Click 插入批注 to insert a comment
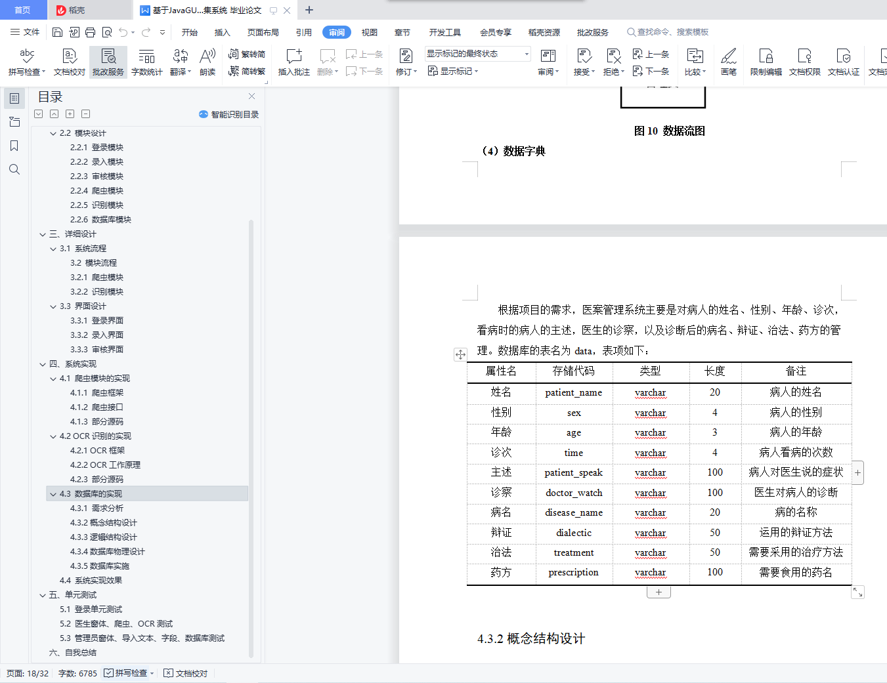The image size is (887, 683). point(293,62)
